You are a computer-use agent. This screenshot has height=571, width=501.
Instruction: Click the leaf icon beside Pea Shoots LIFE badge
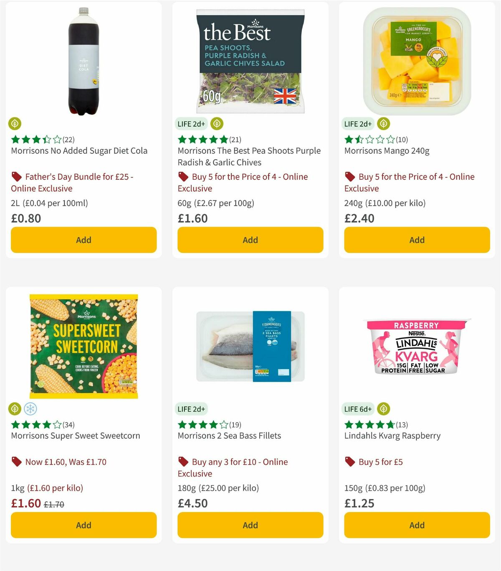coord(216,123)
